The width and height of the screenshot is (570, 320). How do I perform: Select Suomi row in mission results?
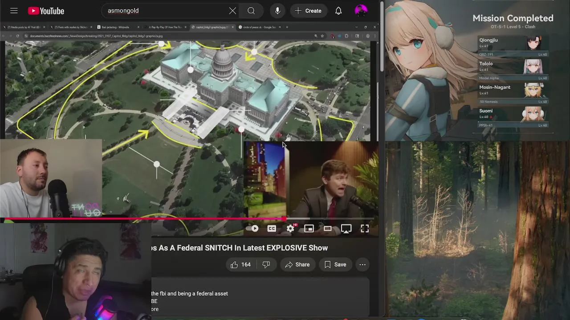(x=513, y=117)
